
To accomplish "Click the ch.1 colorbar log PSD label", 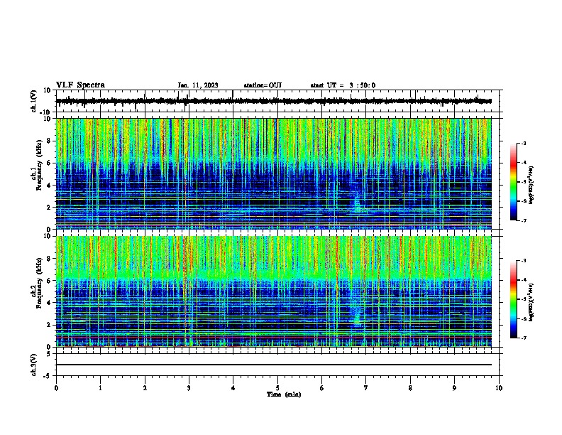I will [531, 185].
